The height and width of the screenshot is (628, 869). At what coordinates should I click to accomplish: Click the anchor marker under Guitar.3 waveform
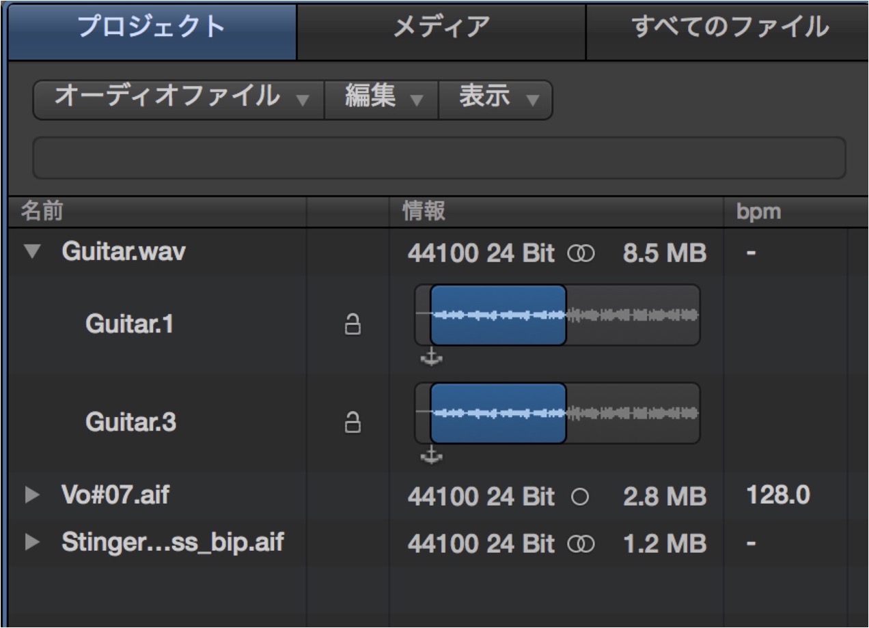(431, 455)
